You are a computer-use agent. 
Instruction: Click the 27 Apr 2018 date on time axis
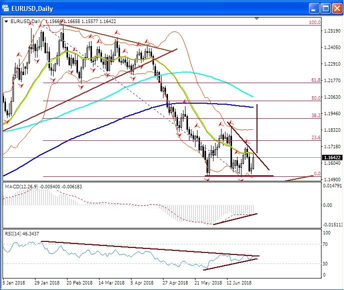(172, 283)
